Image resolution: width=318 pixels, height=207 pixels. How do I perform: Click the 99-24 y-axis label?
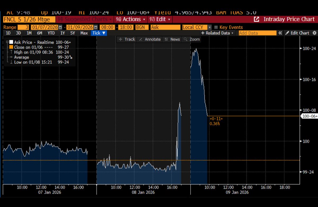pyautogui.click(x=309, y=172)
